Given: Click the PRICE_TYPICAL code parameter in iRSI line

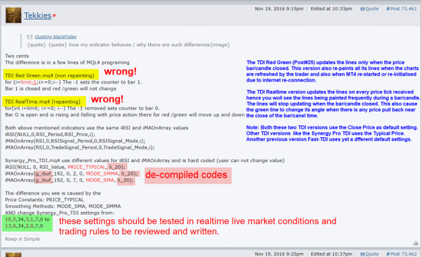Looking at the screenshot, I should pyautogui.click(x=86, y=167).
